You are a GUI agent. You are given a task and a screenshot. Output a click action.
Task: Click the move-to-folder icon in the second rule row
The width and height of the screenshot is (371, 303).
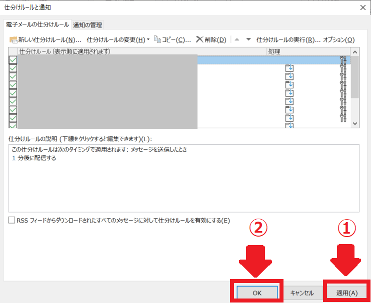pyautogui.click(x=289, y=68)
